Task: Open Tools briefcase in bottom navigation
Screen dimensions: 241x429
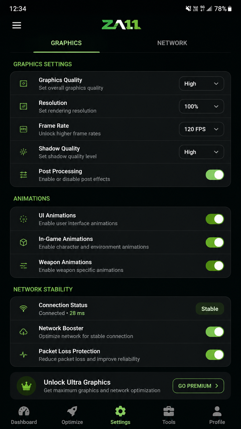Action: coord(169,415)
